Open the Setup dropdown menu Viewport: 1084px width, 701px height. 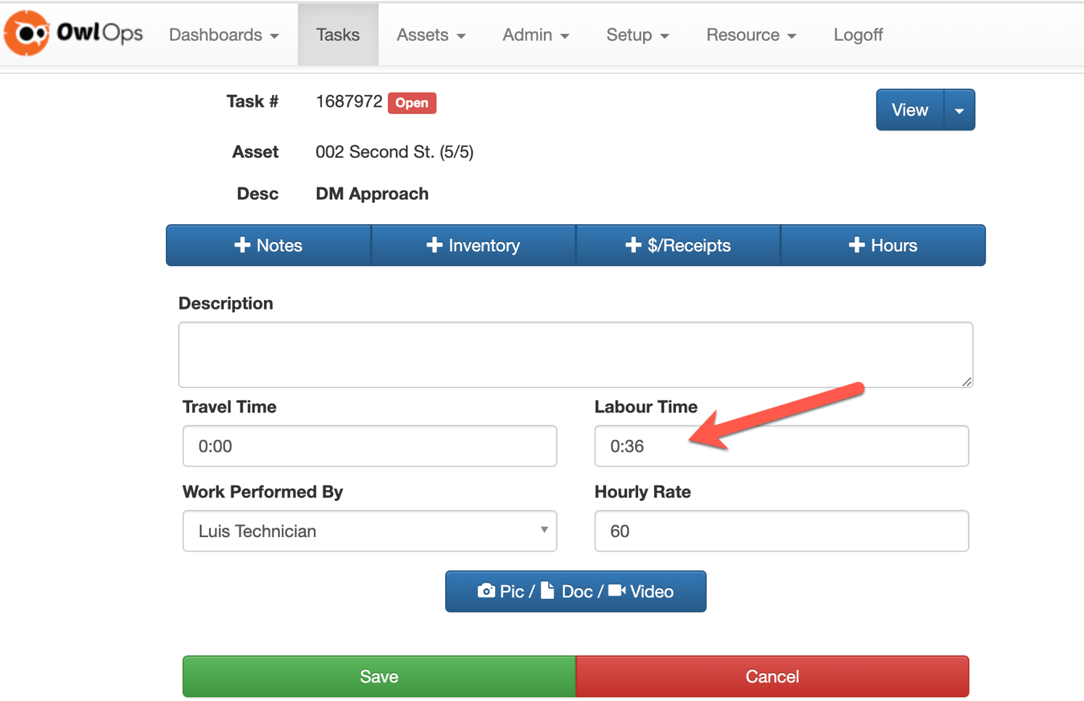(x=636, y=34)
